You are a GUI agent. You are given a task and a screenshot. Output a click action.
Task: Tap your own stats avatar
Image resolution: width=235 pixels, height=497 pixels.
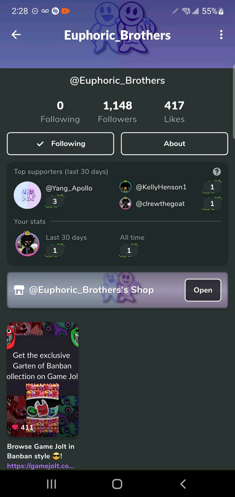pyautogui.click(x=27, y=244)
